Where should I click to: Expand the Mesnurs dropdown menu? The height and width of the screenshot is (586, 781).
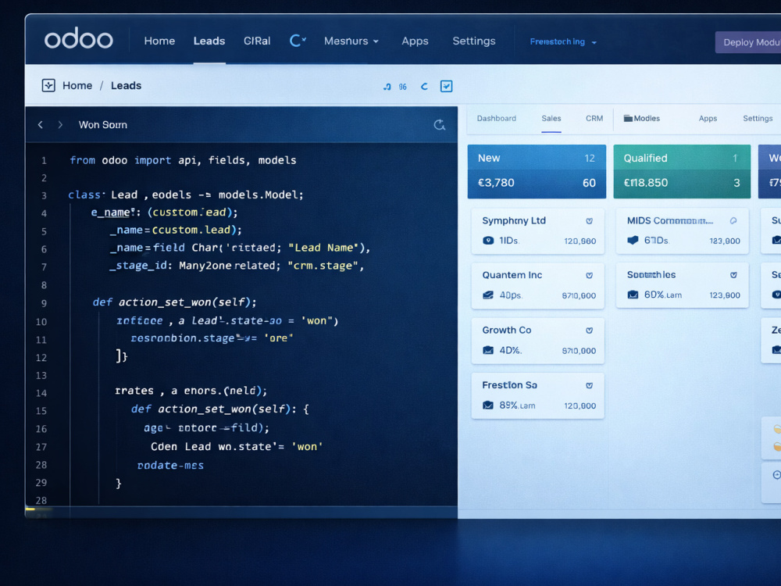pyautogui.click(x=351, y=41)
